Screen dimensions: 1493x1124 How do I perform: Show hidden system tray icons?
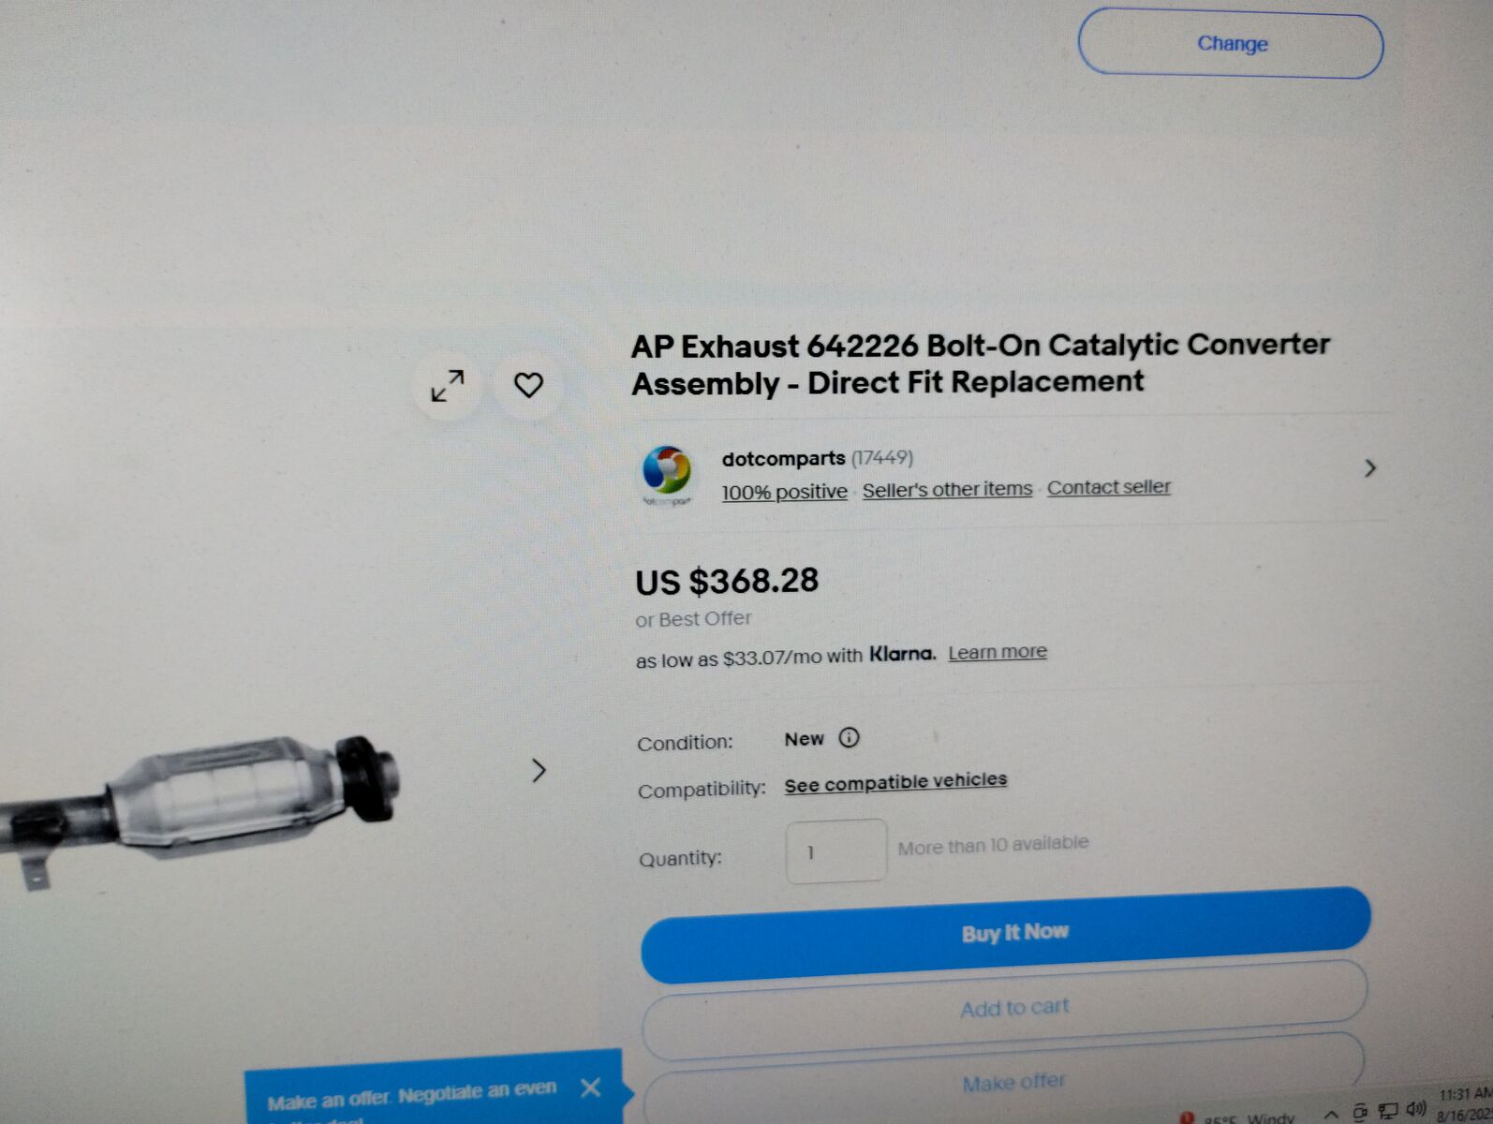pos(1330,1114)
